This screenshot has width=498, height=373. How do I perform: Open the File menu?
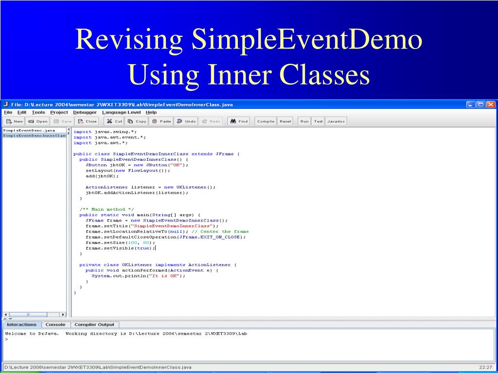click(8, 112)
